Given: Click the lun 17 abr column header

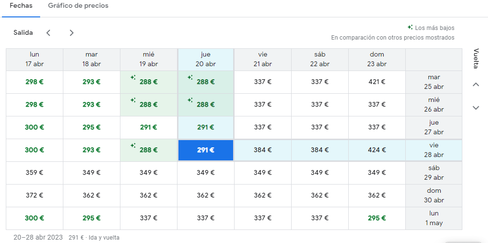Looking at the screenshot, I should [x=34, y=59].
